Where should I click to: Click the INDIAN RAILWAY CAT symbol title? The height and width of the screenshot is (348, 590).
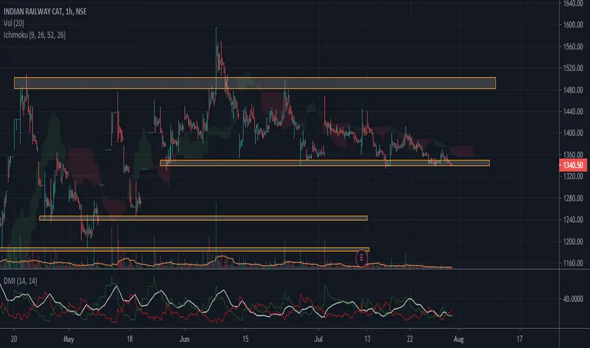pyautogui.click(x=45, y=11)
